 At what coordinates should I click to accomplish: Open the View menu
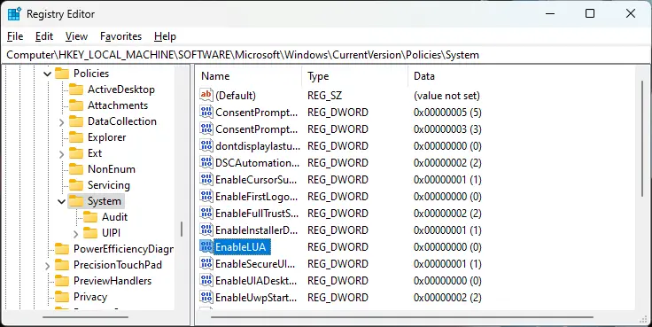[x=76, y=36]
